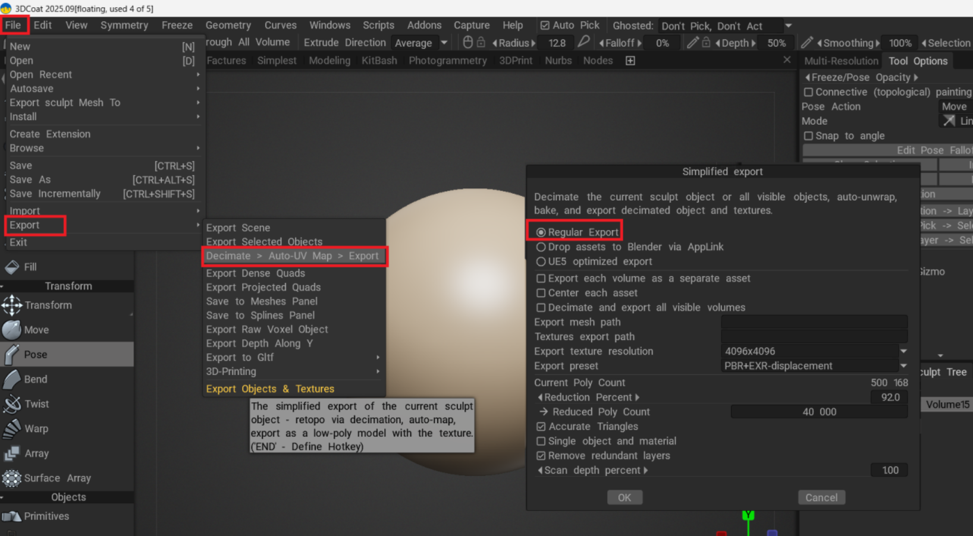Open the Extrude Direction Average dropdown
Image resolution: width=973 pixels, height=536 pixels.
[420, 43]
